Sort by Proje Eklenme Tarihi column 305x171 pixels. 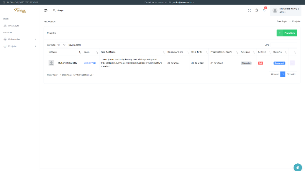tap(224, 52)
